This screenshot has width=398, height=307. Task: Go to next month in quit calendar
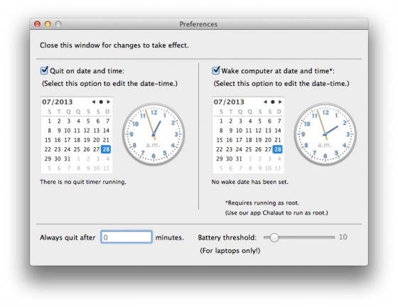(x=108, y=102)
